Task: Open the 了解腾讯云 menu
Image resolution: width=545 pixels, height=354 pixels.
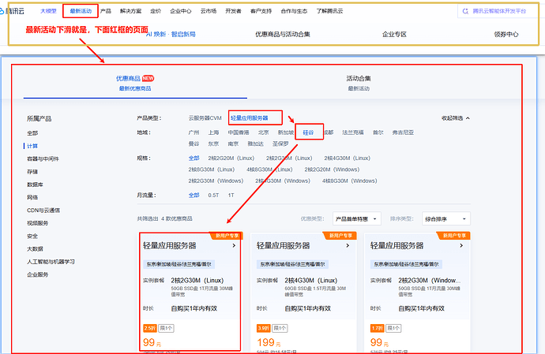Action: tap(329, 11)
